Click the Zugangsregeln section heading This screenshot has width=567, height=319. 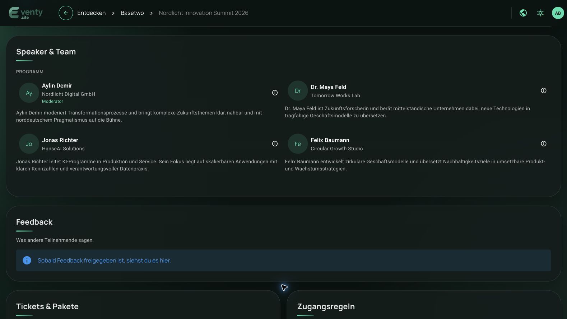click(326, 306)
